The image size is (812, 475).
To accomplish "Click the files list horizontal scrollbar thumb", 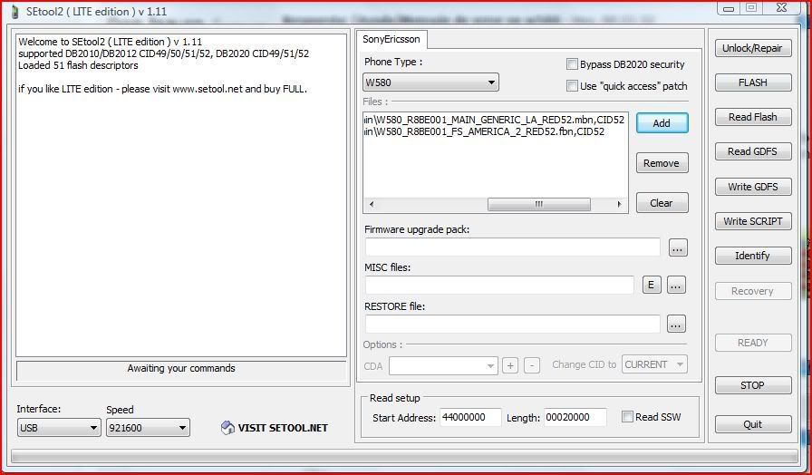I will pyautogui.click(x=539, y=205).
